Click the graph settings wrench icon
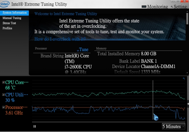The height and width of the screenshot is (132, 189). pyautogui.click(x=184, y=78)
